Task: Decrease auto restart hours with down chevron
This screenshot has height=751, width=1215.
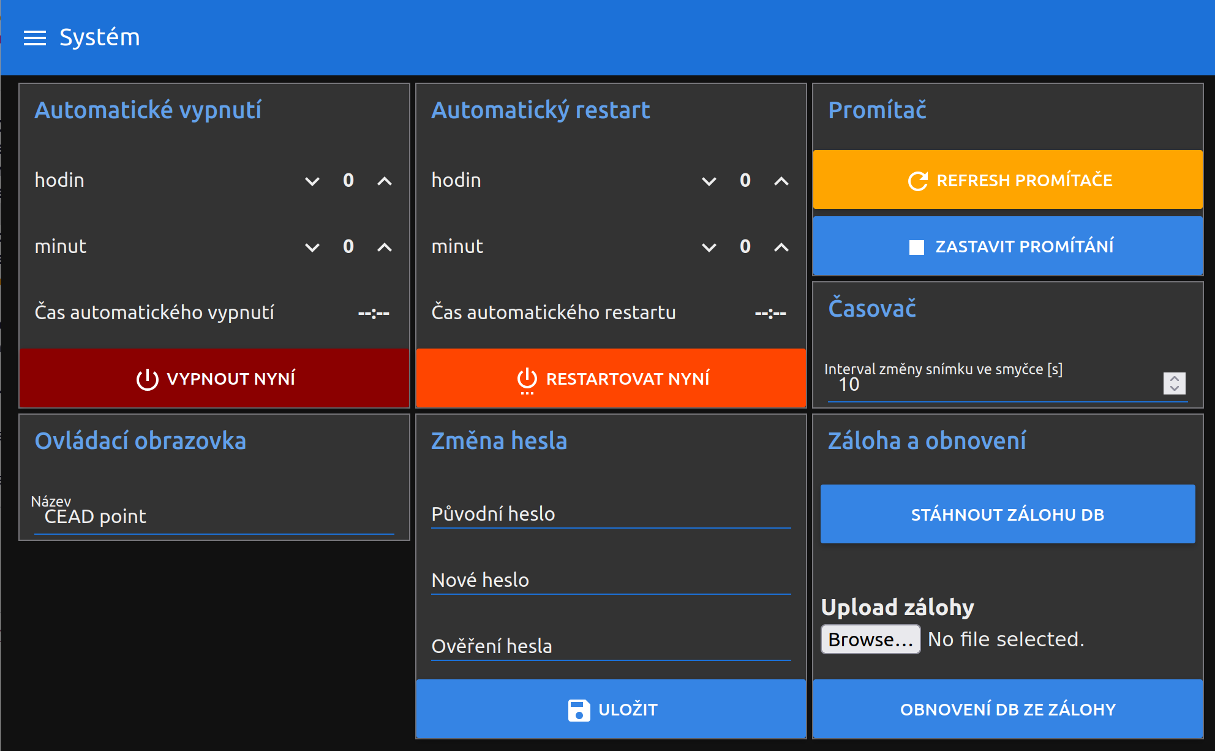Action: (709, 181)
